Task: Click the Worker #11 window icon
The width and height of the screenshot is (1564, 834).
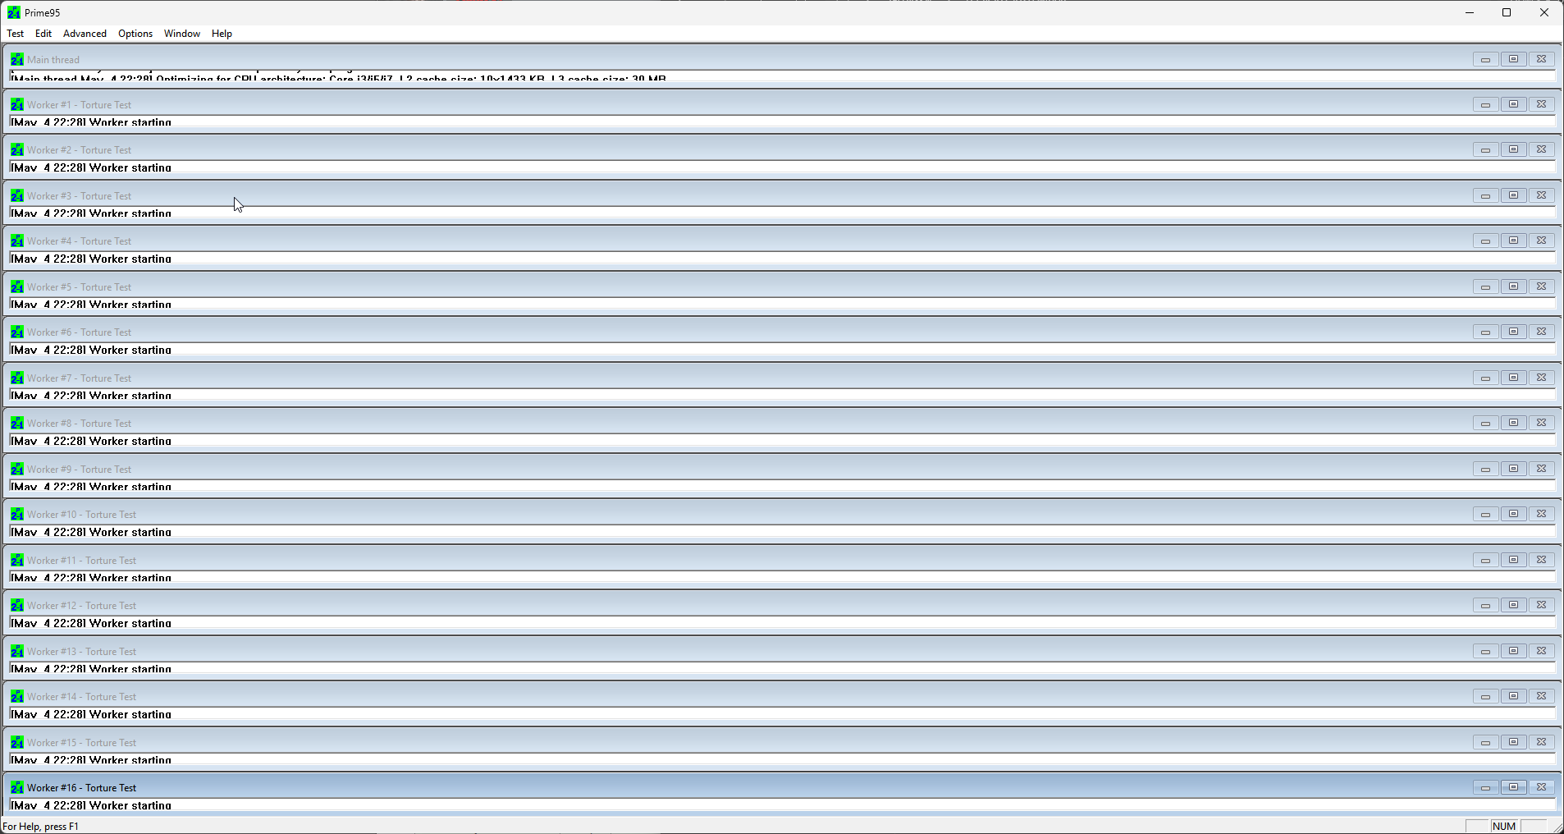Action: 17,560
